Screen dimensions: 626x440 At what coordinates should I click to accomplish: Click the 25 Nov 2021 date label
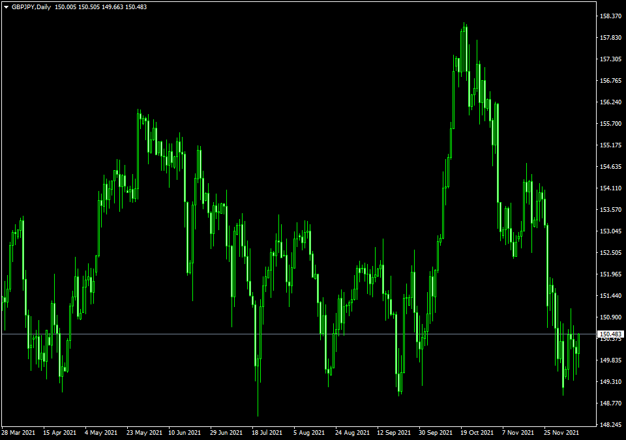(x=561, y=432)
